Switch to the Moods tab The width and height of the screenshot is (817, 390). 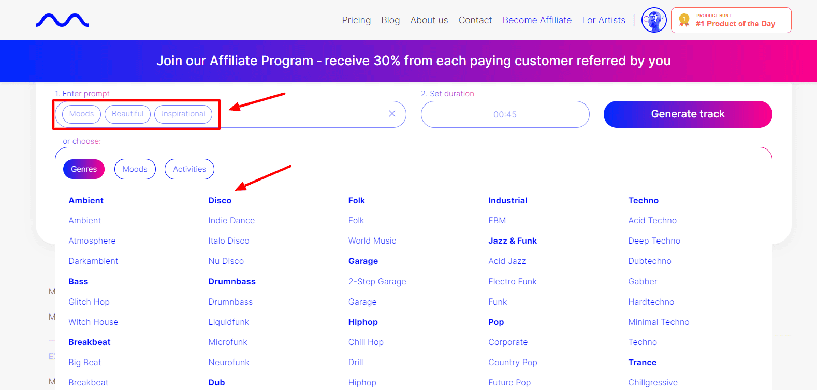(x=135, y=169)
